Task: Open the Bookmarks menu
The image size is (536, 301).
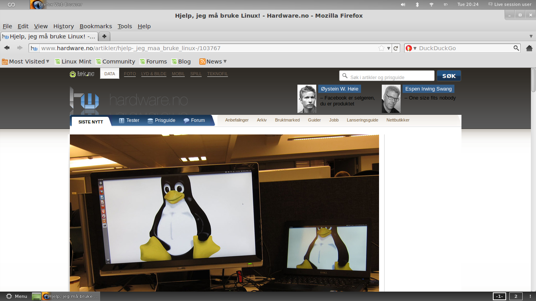Action: pyautogui.click(x=96, y=26)
